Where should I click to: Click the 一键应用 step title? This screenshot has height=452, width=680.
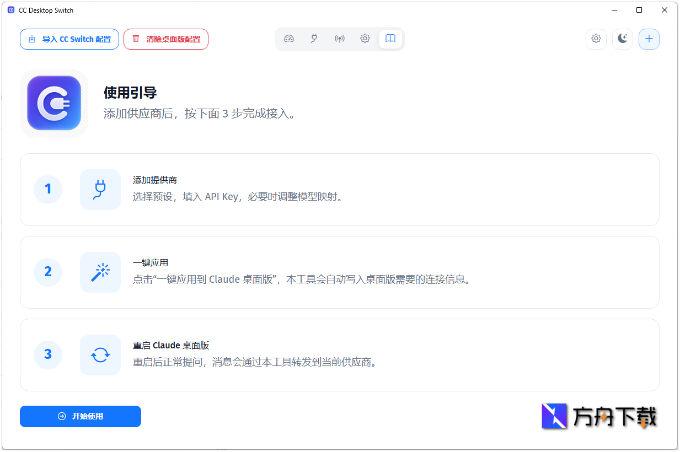(151, 263)
